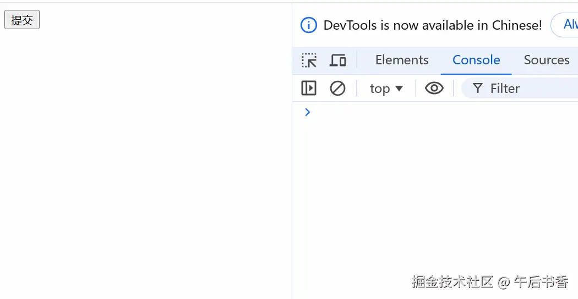Open the Elements tab

[402, 60]
